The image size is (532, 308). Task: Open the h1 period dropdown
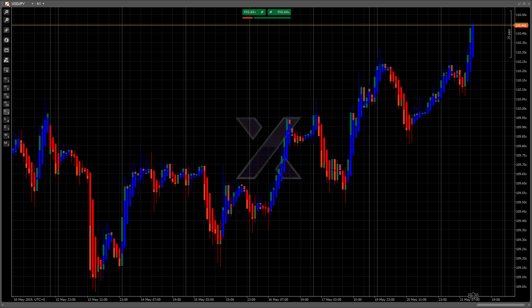(x=44, y=4)
